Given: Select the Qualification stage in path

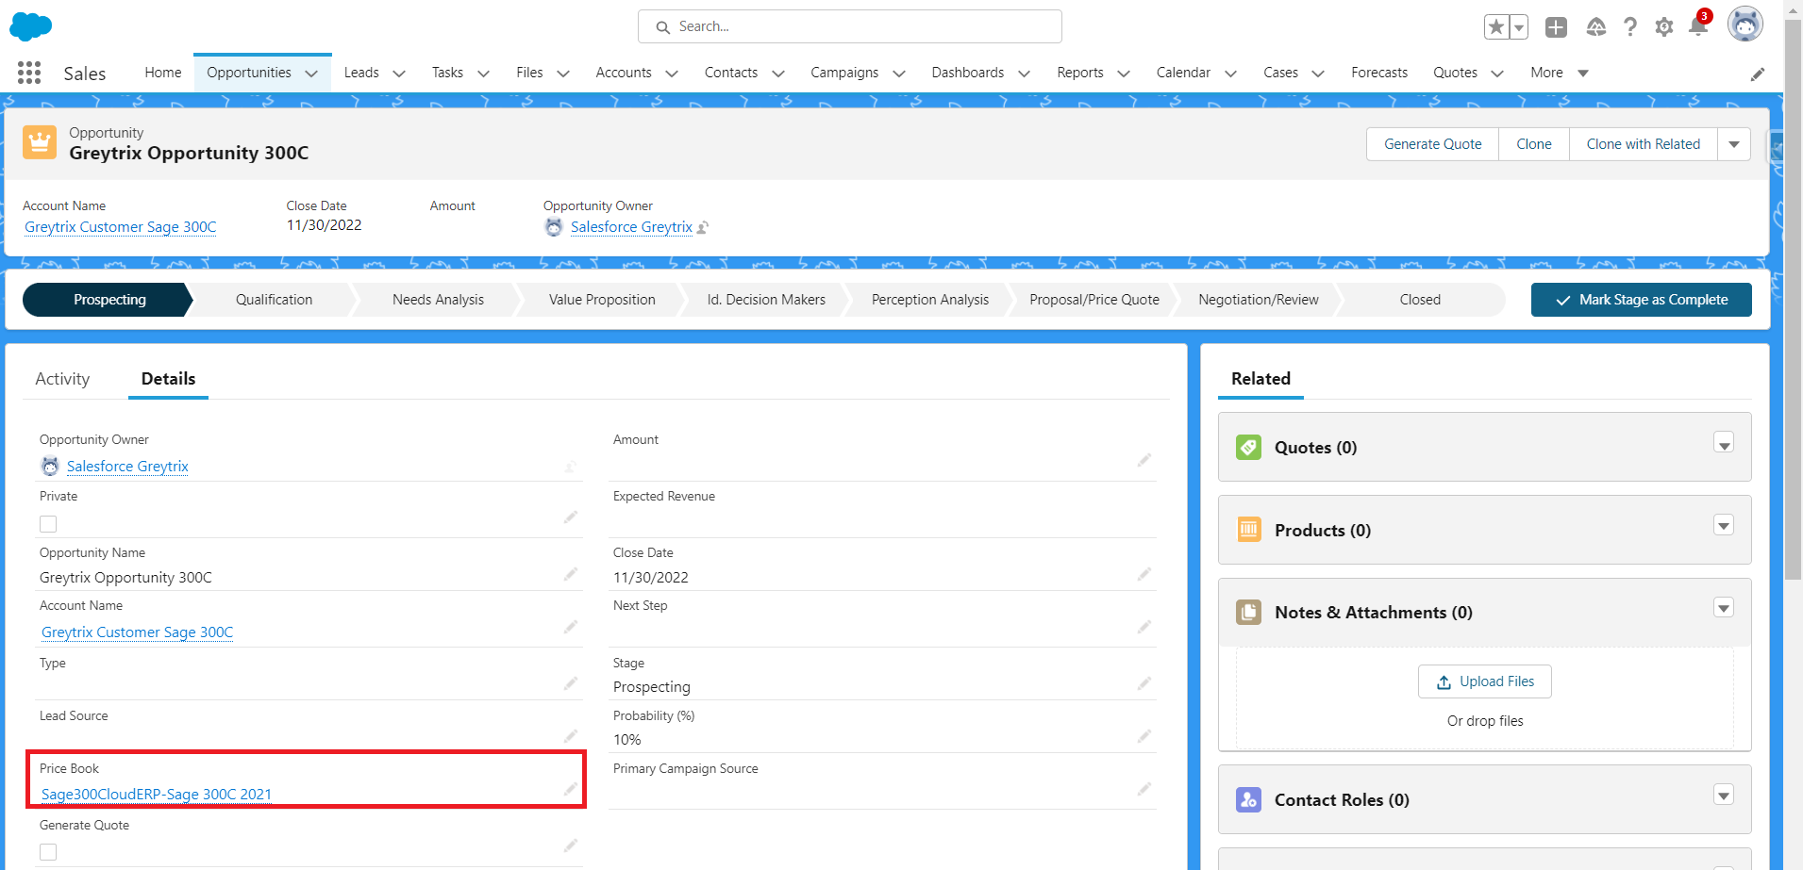Looking at the screenshot, I should (274, 300).
